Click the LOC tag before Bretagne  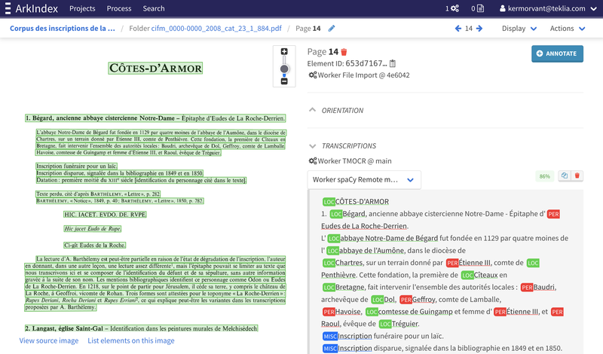click(329, 288)
